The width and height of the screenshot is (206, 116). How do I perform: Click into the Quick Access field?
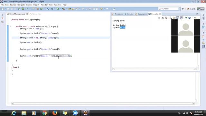pos(168,9)
